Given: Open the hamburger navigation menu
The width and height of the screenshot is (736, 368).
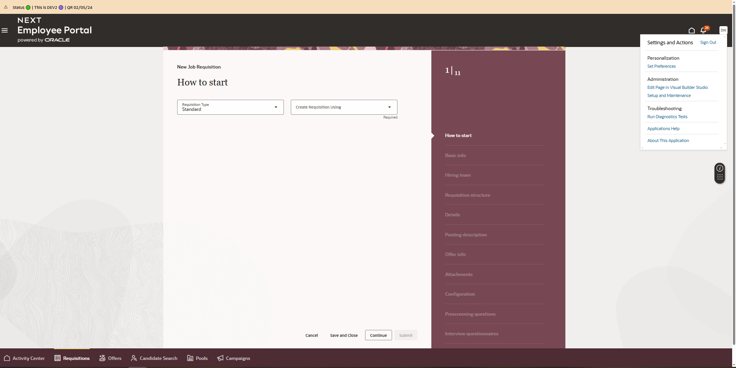Looking at the screenshot, I should point(5,30).
